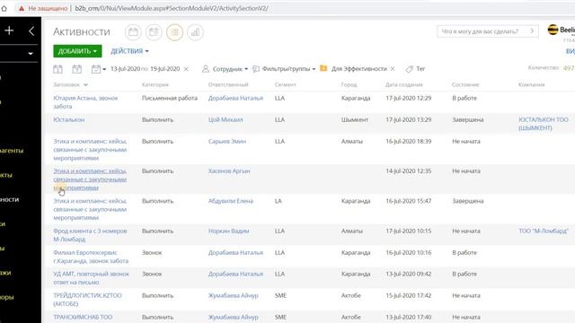Click the yellow folder icon for Для Эффективности
This screenshot has height=323, width=575.
coord(323,68)
